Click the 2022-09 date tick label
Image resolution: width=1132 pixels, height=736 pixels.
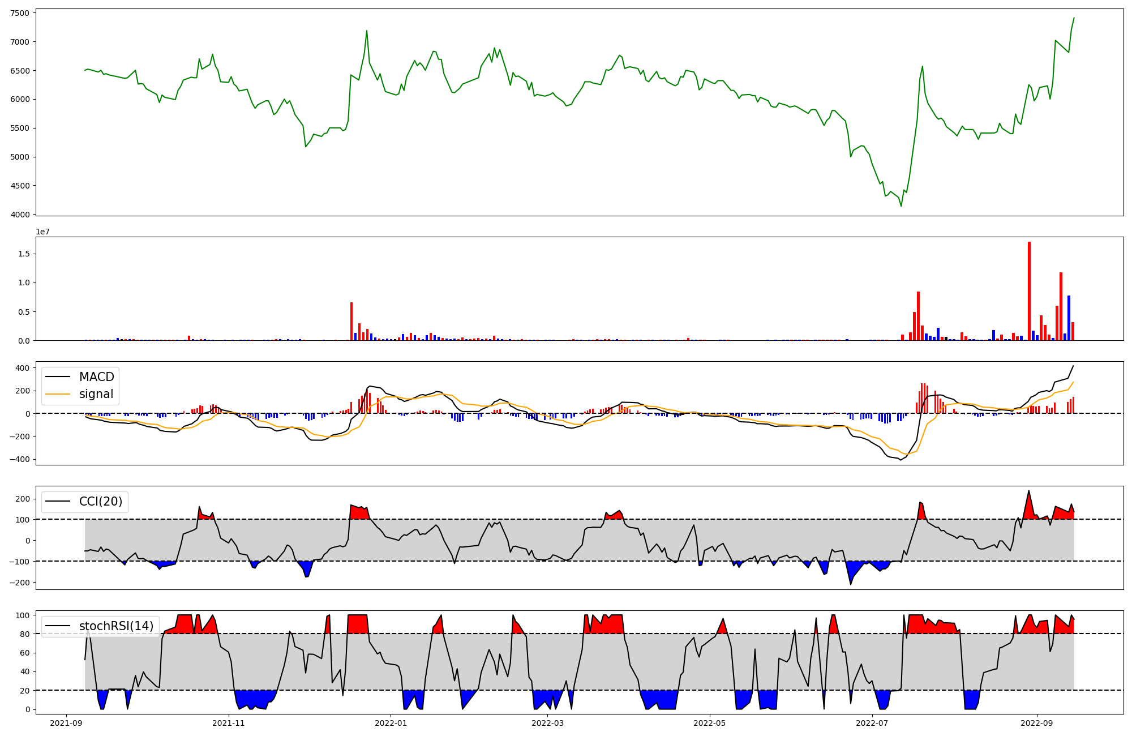1037,723
